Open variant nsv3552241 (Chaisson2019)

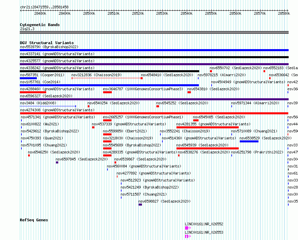coord(185,131)
